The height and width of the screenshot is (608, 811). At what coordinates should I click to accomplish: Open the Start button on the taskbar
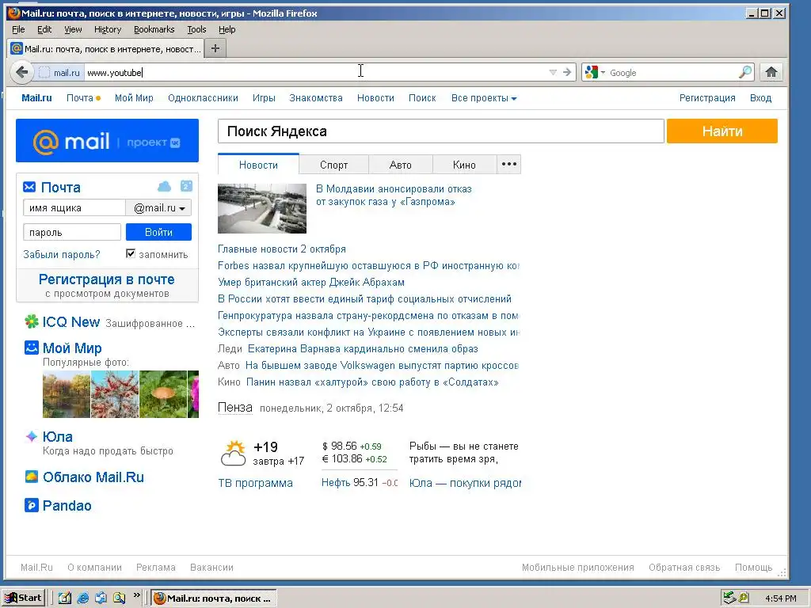coord(24,598)
